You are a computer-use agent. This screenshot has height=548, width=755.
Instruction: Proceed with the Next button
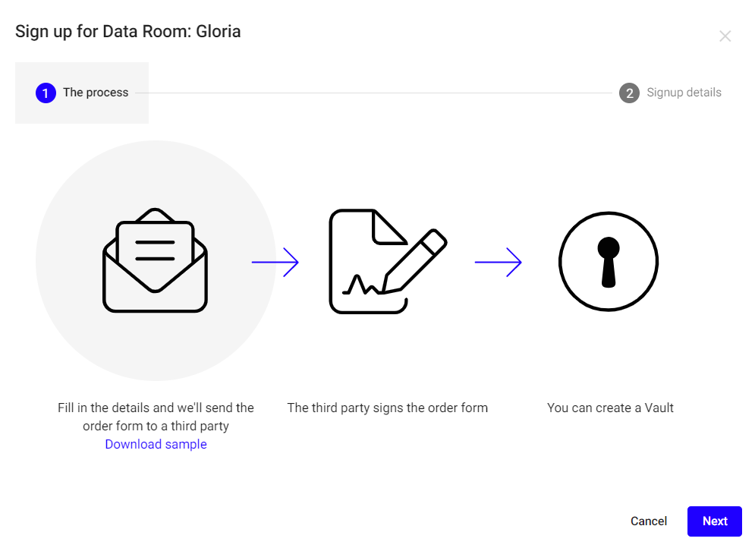(x=714, y=521)
